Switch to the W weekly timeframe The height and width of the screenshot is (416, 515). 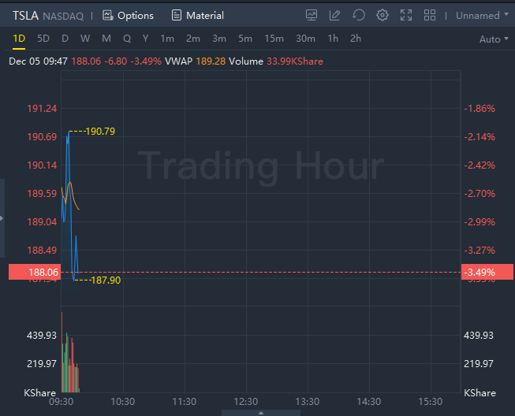pos(85,39)
